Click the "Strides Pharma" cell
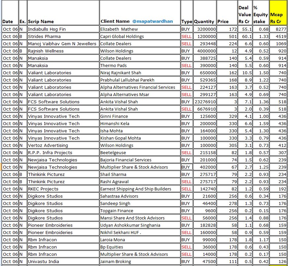Viewport: 288px width, 266px height. click(63, 36)
